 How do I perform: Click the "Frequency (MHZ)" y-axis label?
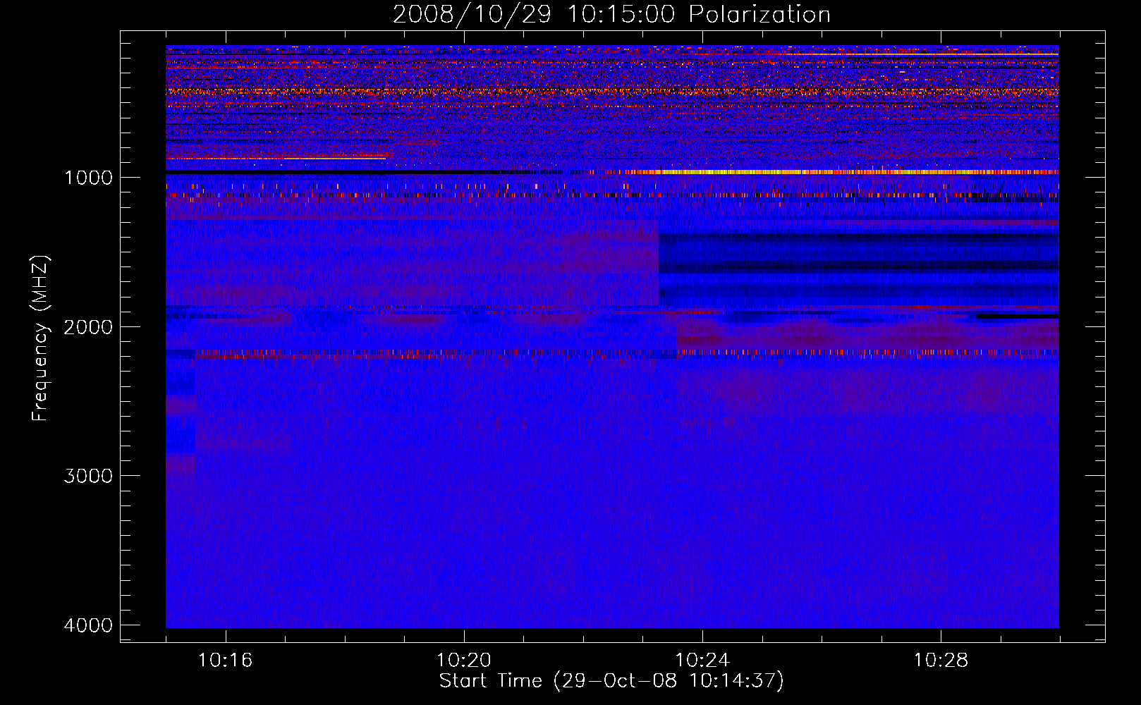coord(40,339)
